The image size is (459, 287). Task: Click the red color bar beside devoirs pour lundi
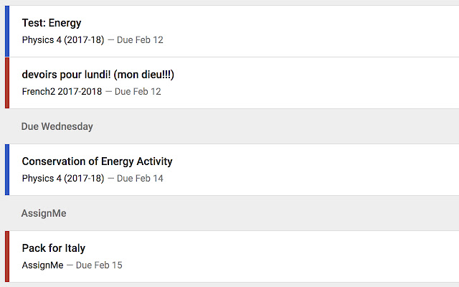[x=6, y=83]
